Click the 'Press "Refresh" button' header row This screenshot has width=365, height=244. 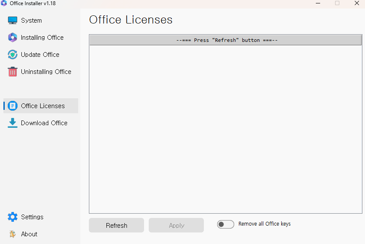pyautogui.click(x=226, y=40)
